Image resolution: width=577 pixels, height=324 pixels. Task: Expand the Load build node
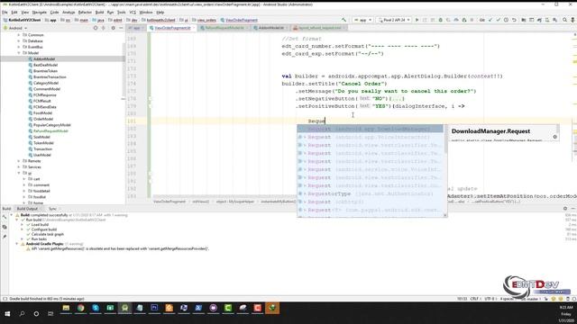[x=22, y=224]
